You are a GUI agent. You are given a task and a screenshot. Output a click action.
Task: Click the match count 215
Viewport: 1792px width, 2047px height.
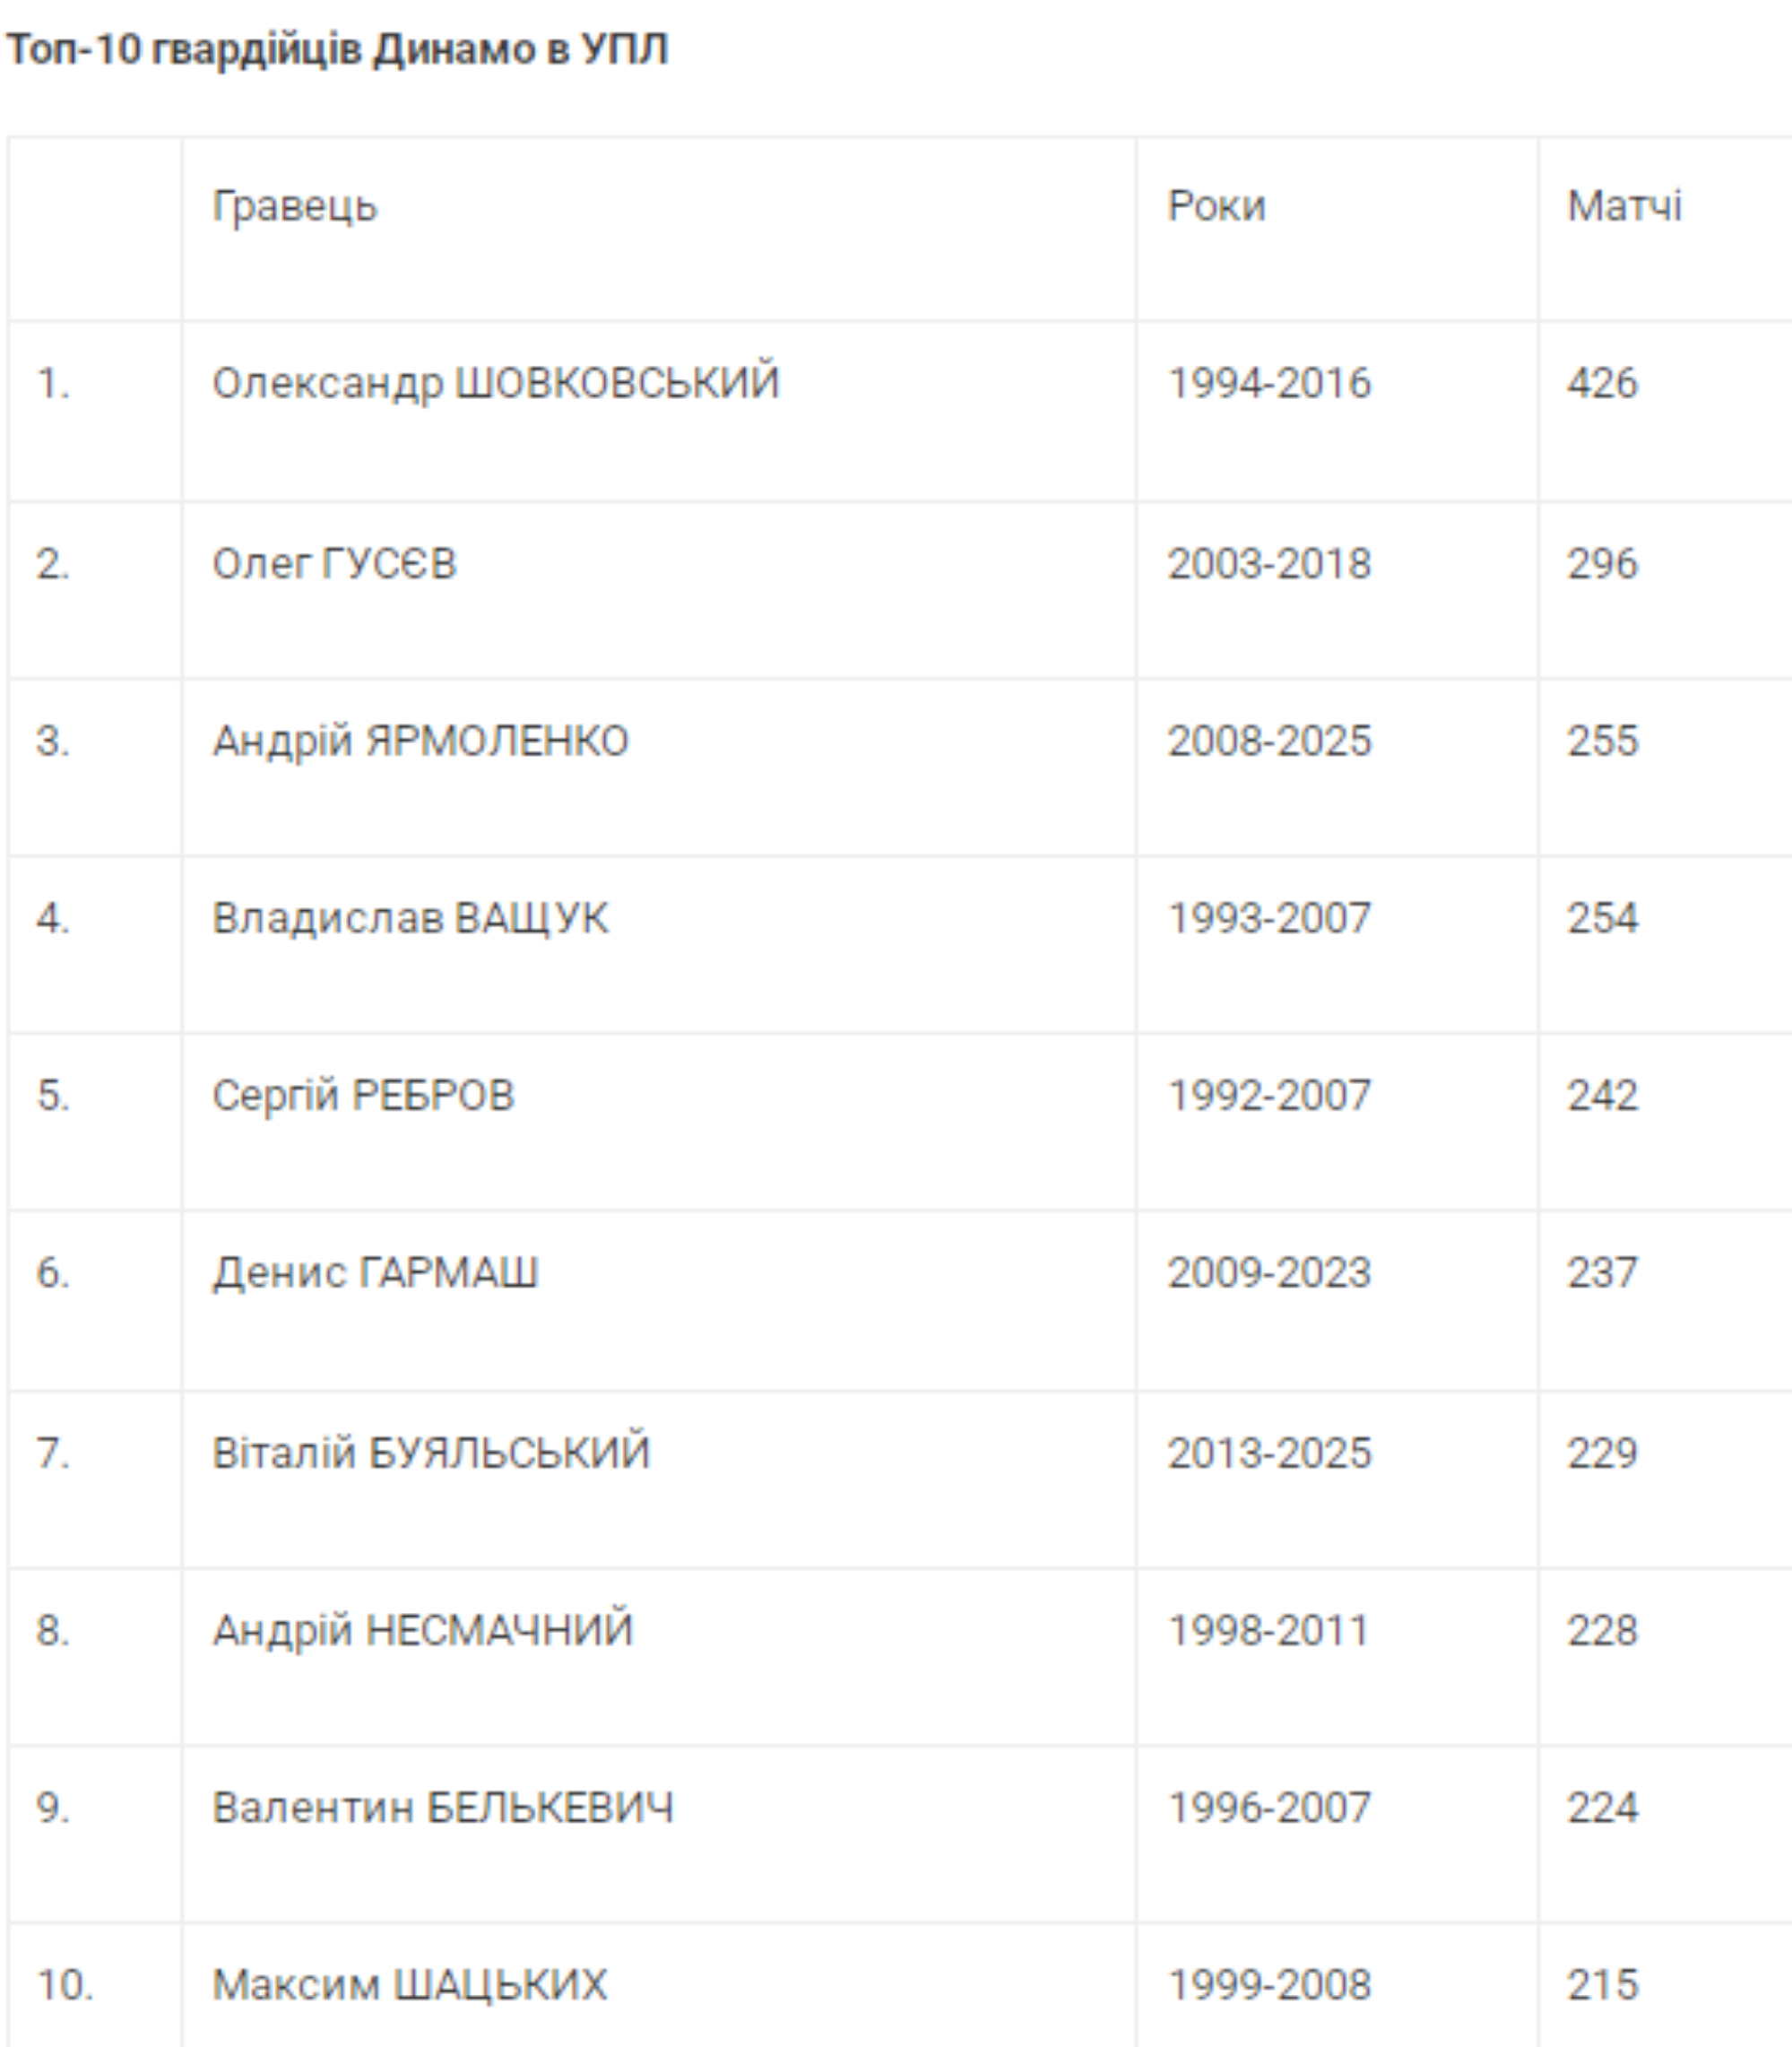click(1602, 1985)
